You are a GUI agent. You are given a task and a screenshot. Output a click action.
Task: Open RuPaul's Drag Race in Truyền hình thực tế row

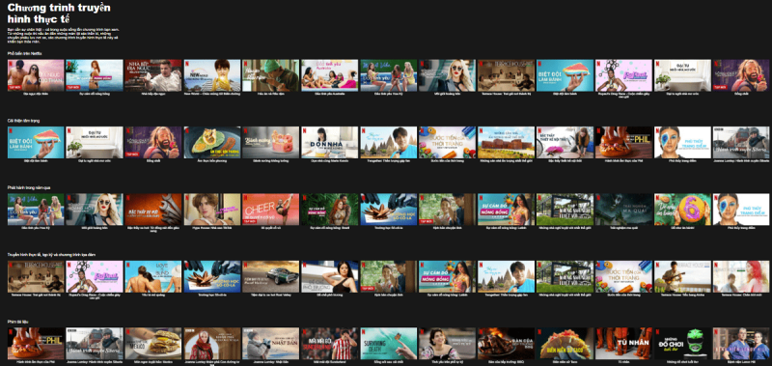click(x=95, y=276)
